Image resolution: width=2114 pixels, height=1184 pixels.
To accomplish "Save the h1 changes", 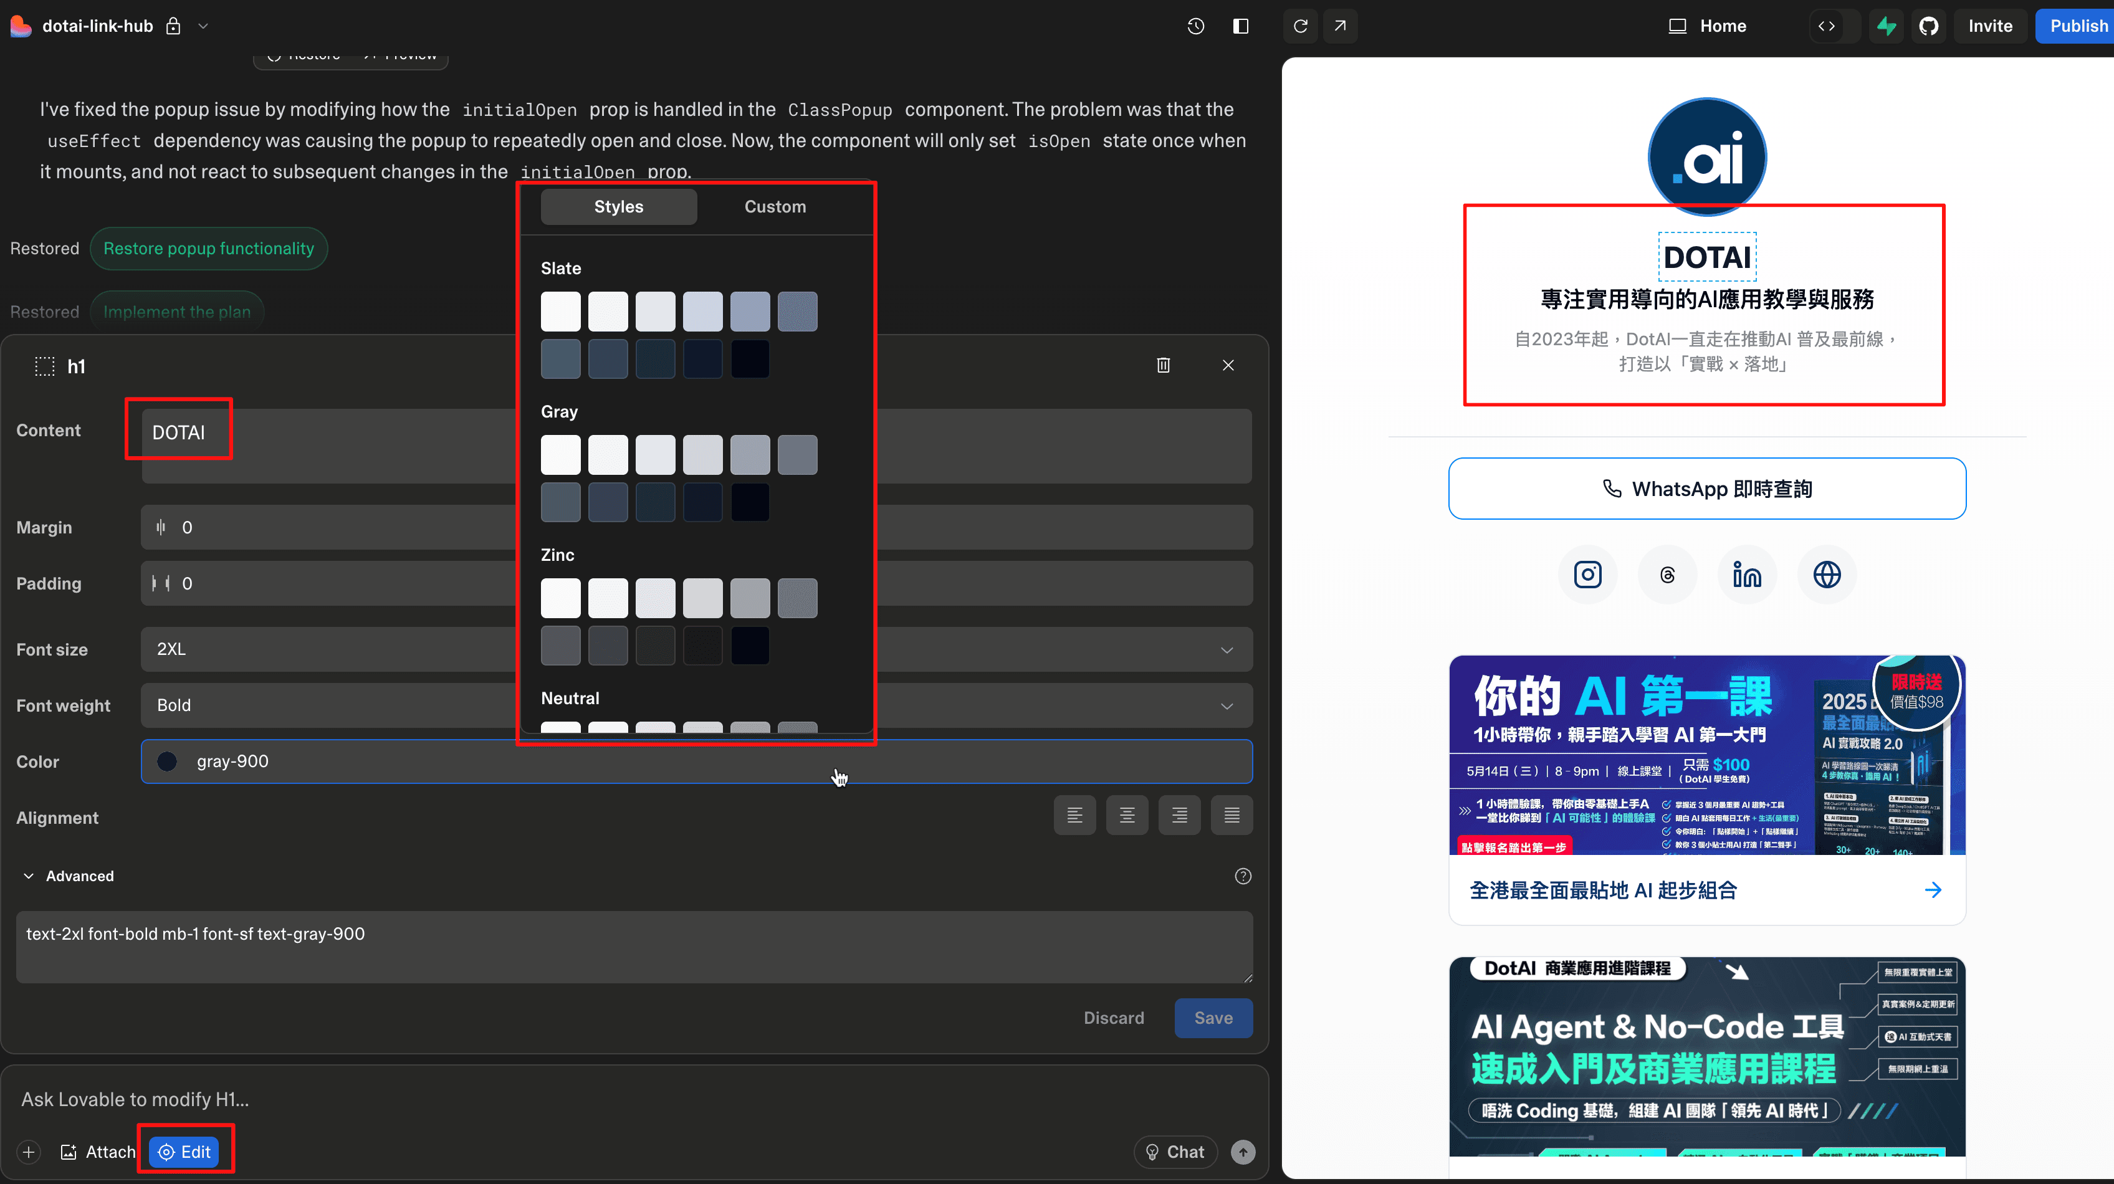I will (1214, 1018).
